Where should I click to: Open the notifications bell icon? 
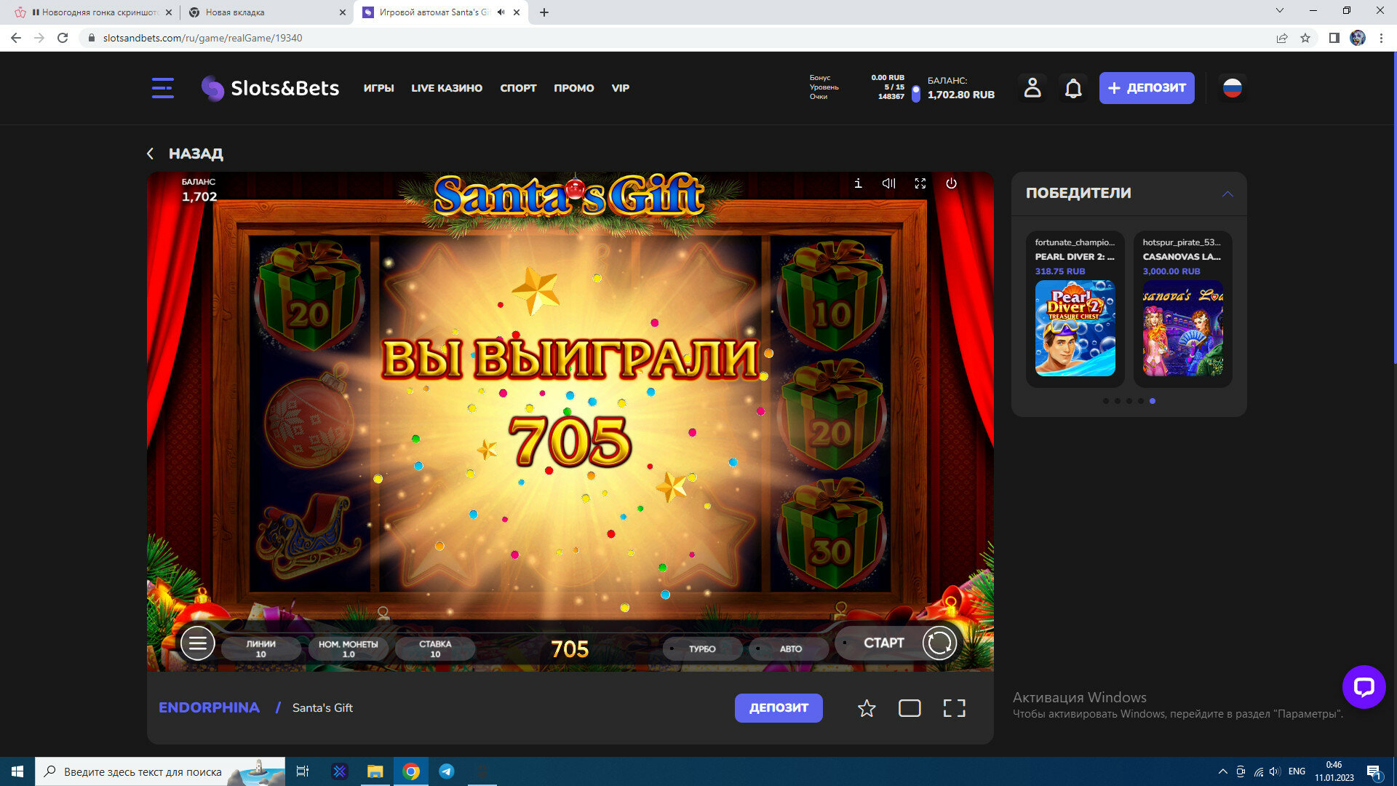pos(1073,88)
